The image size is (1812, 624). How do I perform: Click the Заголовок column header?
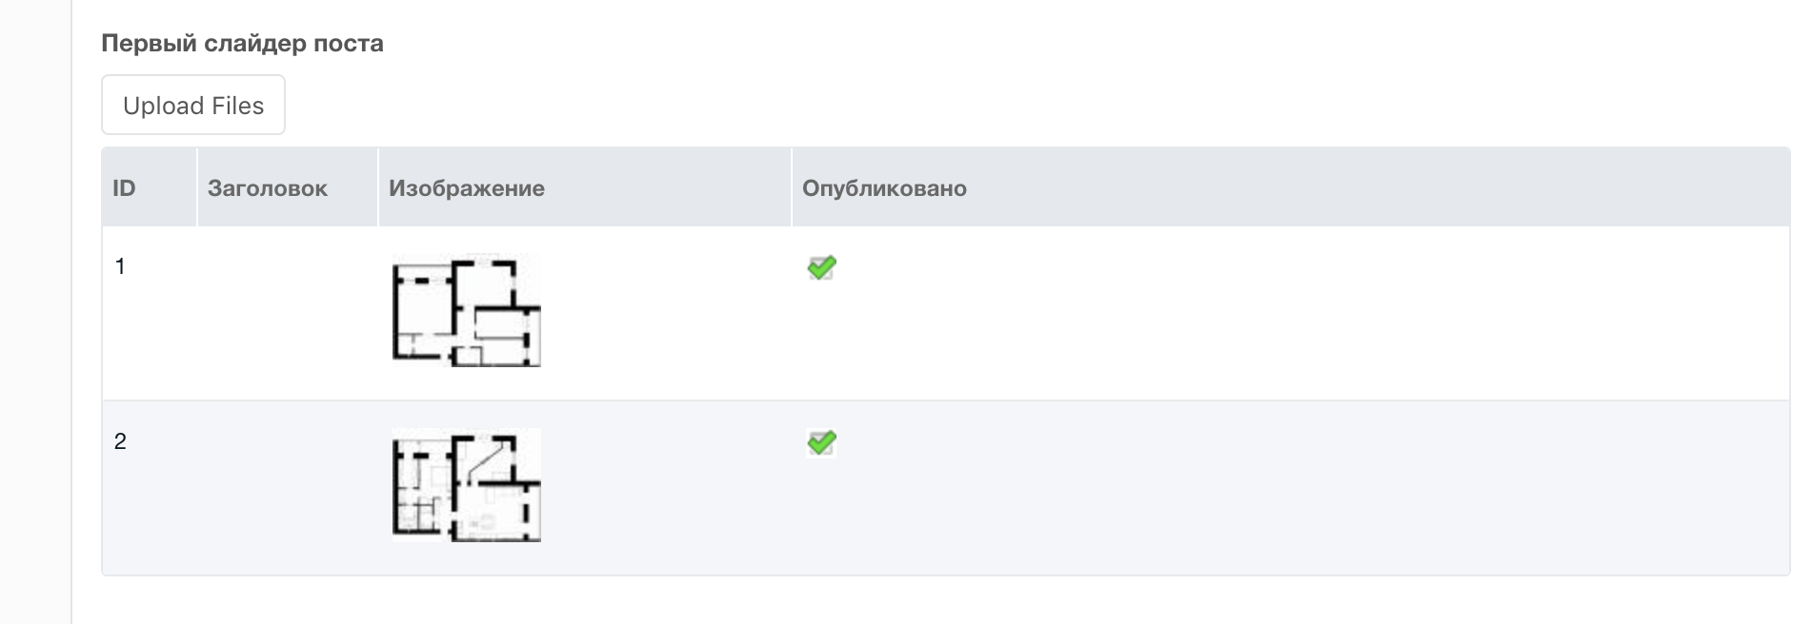(267, 188)
